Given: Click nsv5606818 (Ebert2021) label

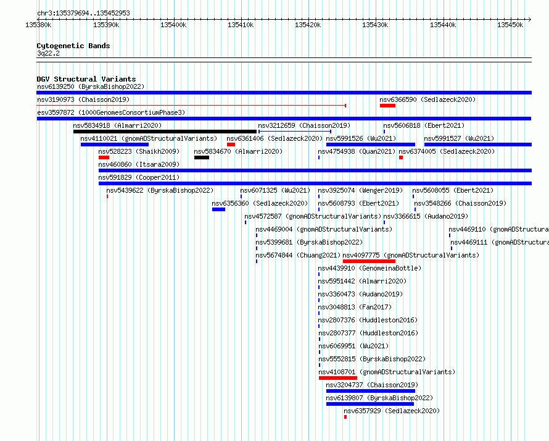Looking at the screenshot, I should (x=424, y=125).
